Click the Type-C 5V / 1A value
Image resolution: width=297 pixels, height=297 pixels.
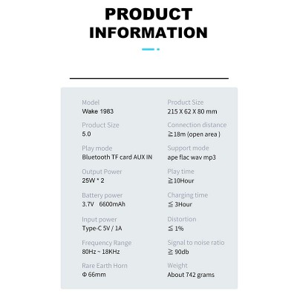click(x=102, y=228)
